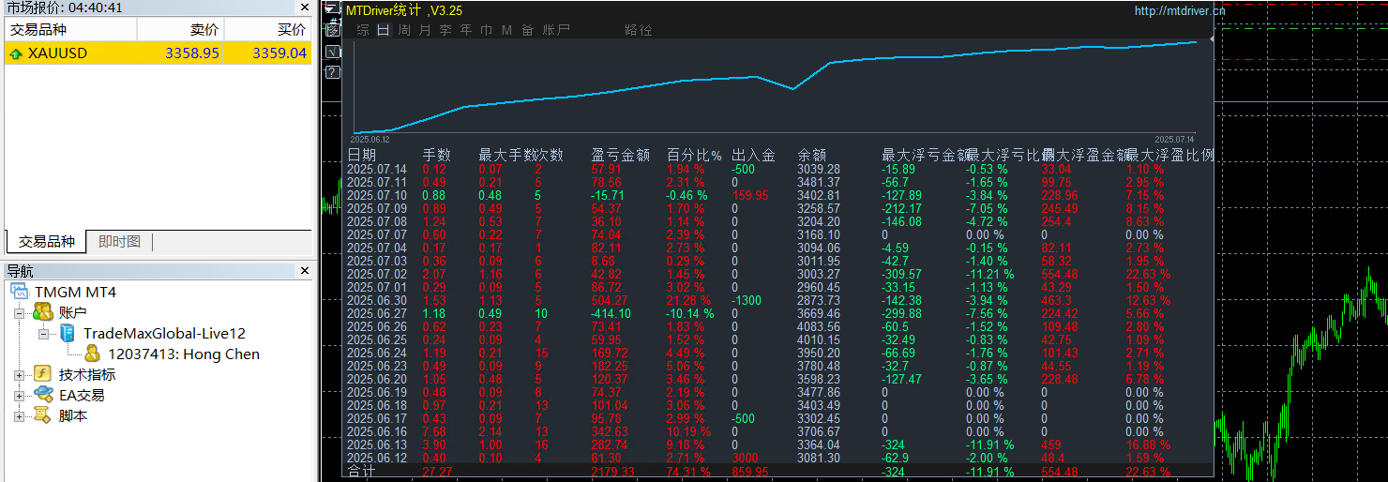Select the 年 yearly tab in MTDriver
This screenshot has height=482, width=1388.
point(466,30)
